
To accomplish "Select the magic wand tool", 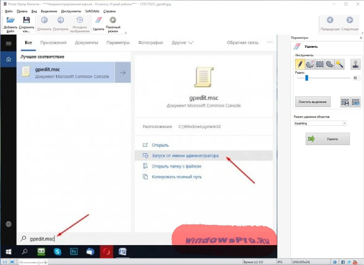I will tap(339, 64).
